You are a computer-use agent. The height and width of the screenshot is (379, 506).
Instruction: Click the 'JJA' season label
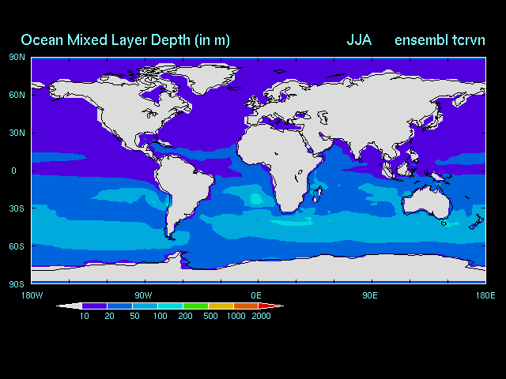[359, 40]
